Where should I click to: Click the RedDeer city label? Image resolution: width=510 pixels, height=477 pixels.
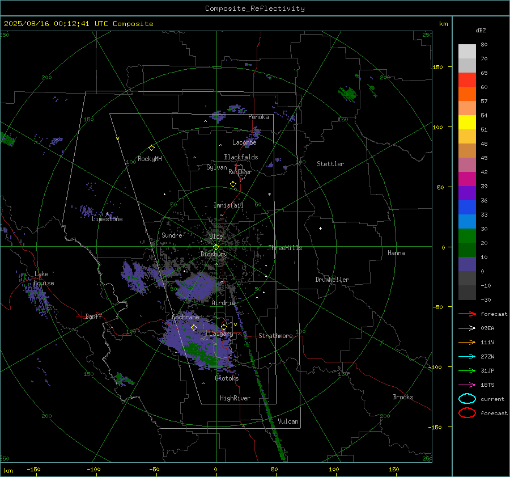click(240, 172)
